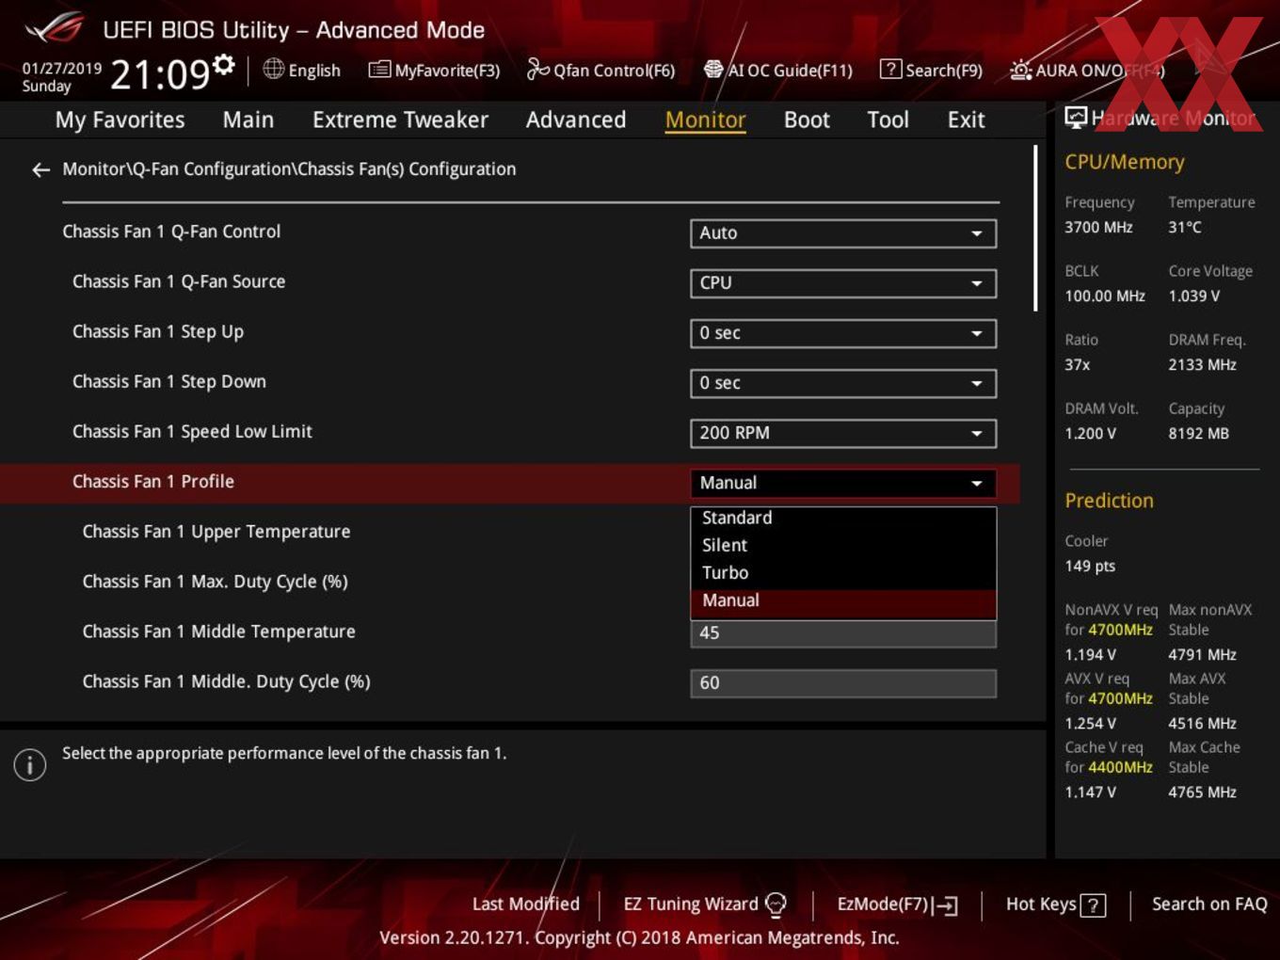Click the settings list vertical scrollbar
This screenshot has height=960, width=1280.
pos(1036,228)
